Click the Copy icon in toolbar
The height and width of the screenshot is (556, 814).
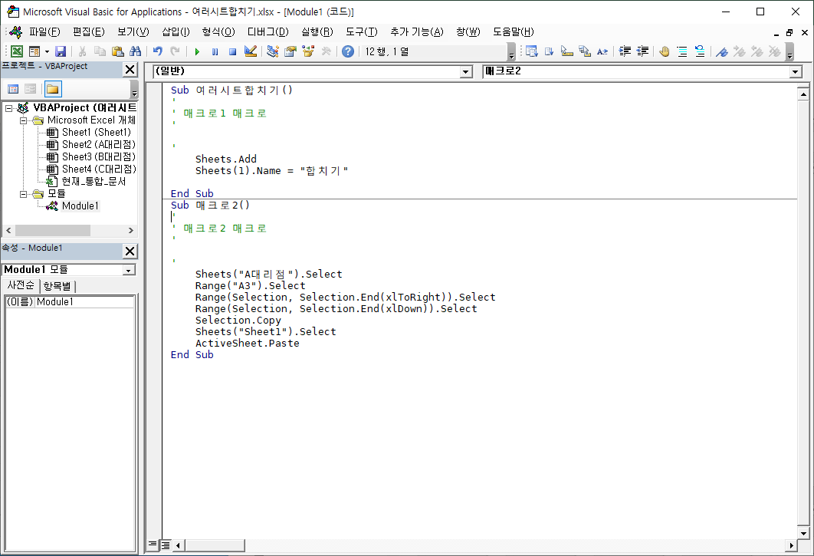tap(100, 51)
